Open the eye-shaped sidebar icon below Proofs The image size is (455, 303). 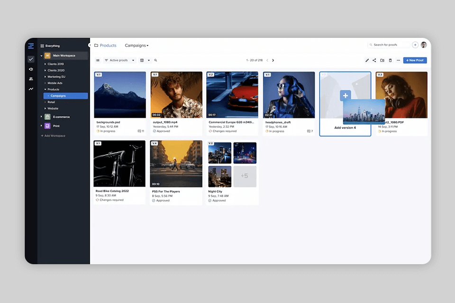(31, 69)
